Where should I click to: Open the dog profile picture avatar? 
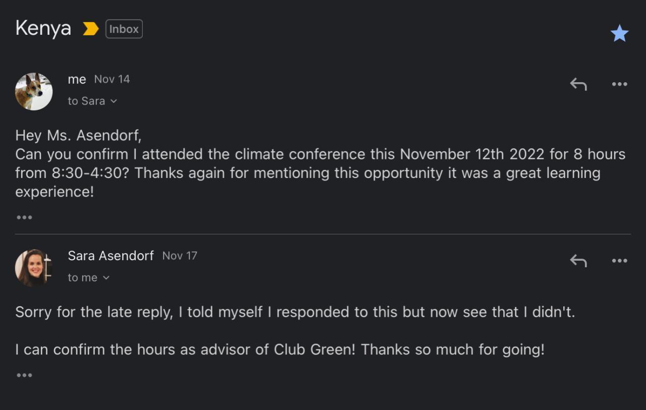point(34,91)
